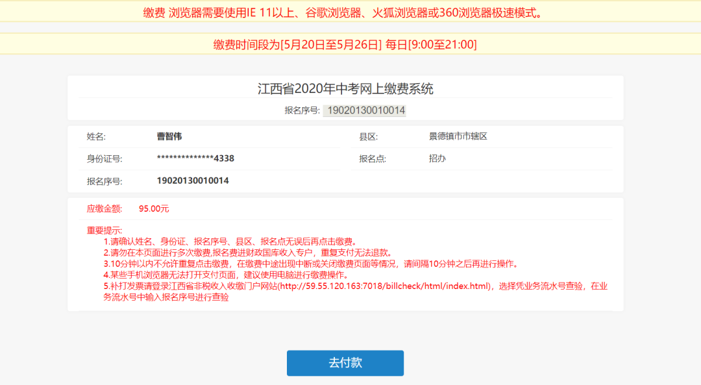Screen dimensions: 701x385
Task: Click the page title 江西省2020年中考网上缴费系统
Action: pos(345,89)
